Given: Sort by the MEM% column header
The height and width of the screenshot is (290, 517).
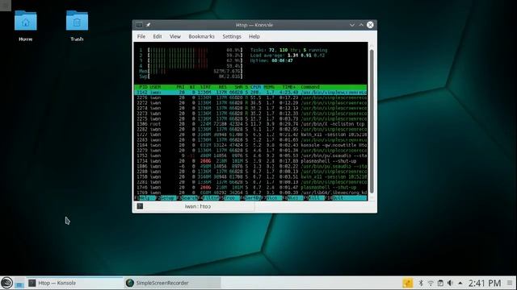Looking at the screenshot, I should (x=269, y=87).
